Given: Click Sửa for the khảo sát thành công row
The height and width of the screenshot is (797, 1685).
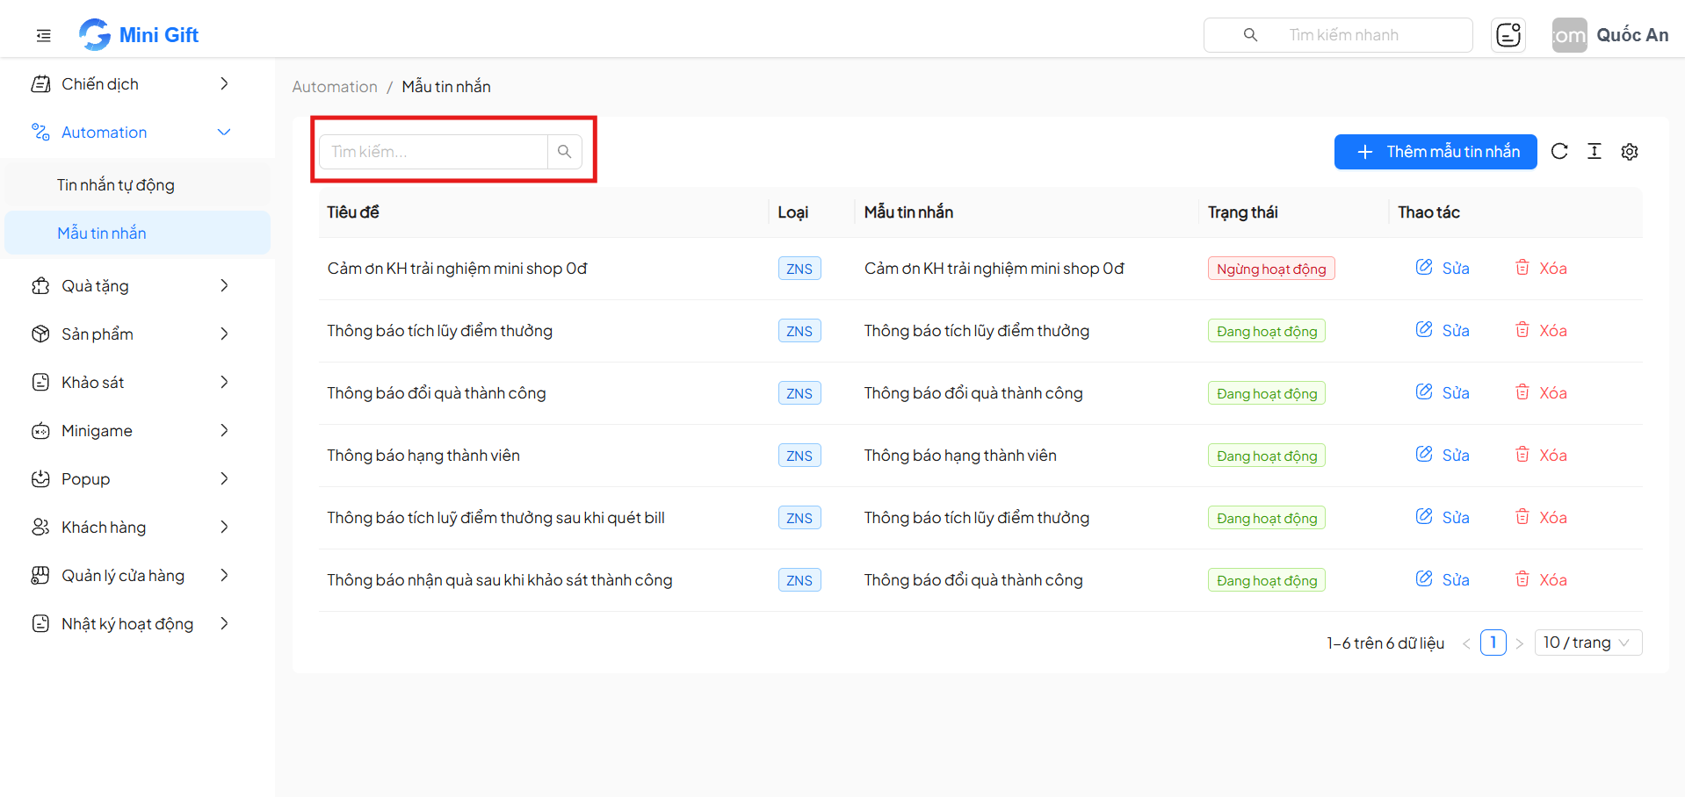Looking at the screenshot, I should (x=1443, y=579).
